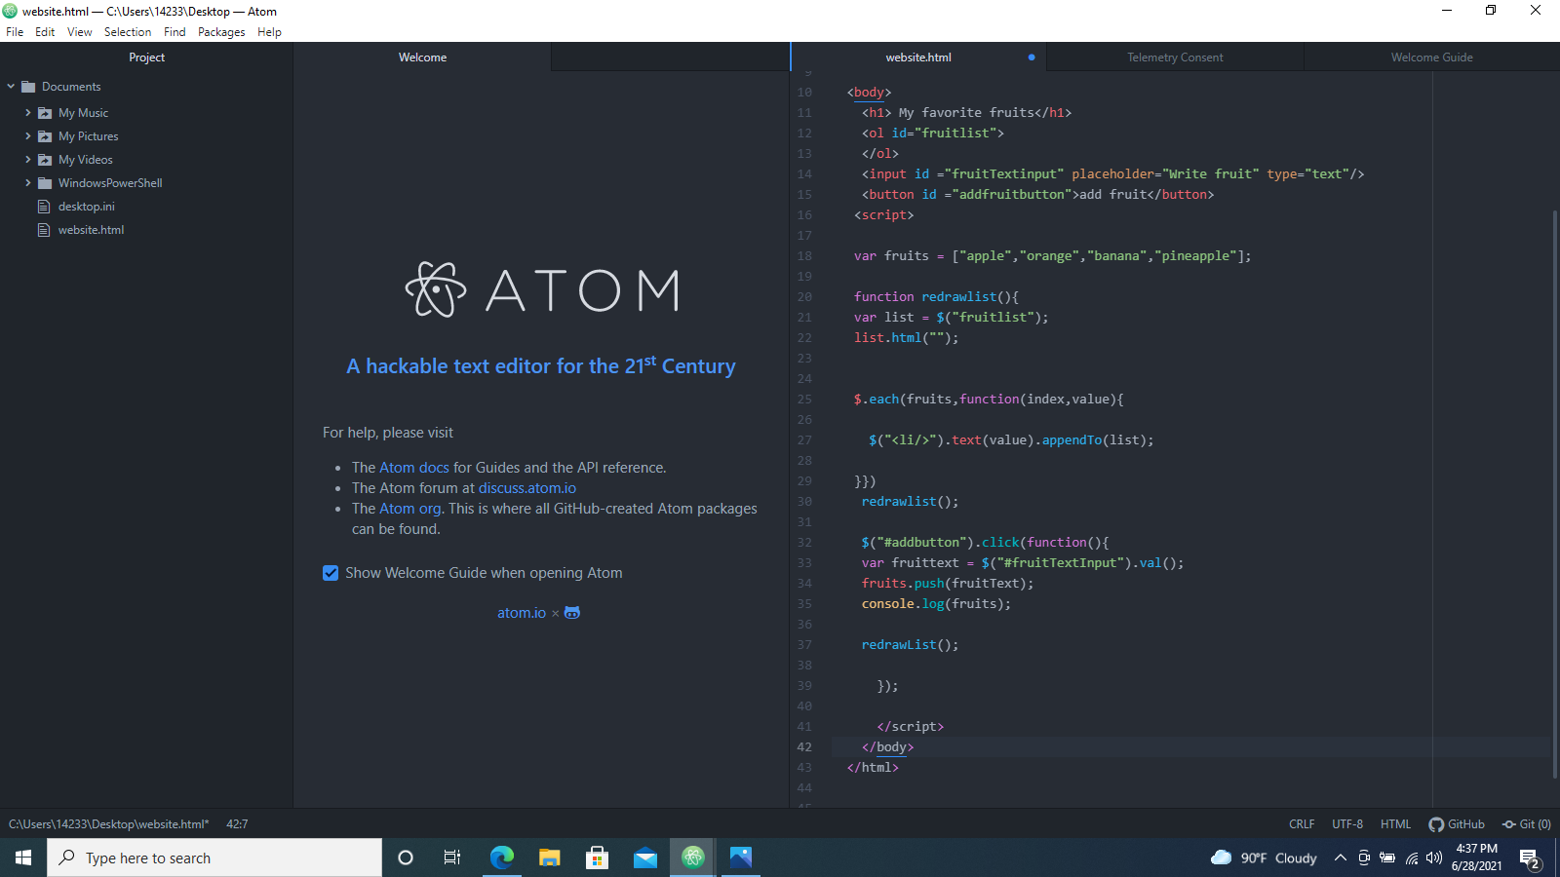Click the Project panel header
The height and width of the screenshot is (877, 1560).
click(x=146, y=57)
